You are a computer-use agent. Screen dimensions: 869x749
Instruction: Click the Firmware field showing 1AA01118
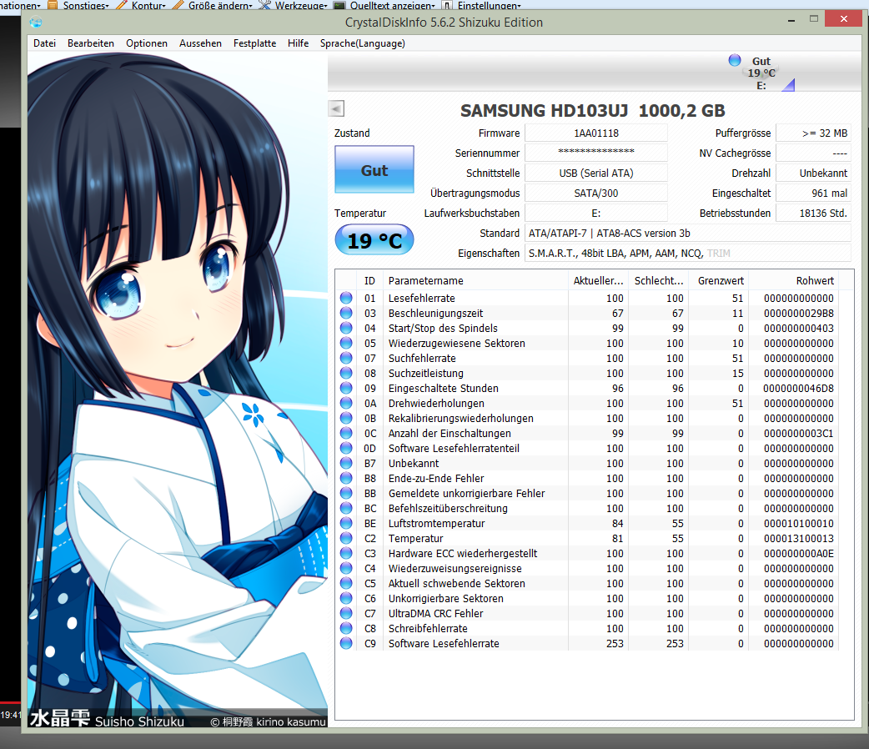coord(595,133)
